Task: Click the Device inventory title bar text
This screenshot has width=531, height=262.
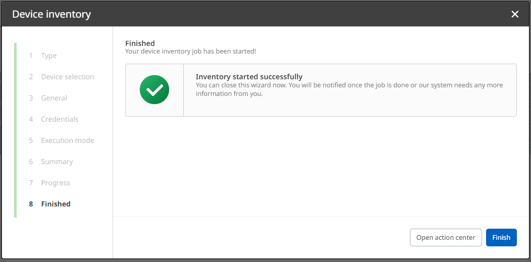Action: pos(51,14)
